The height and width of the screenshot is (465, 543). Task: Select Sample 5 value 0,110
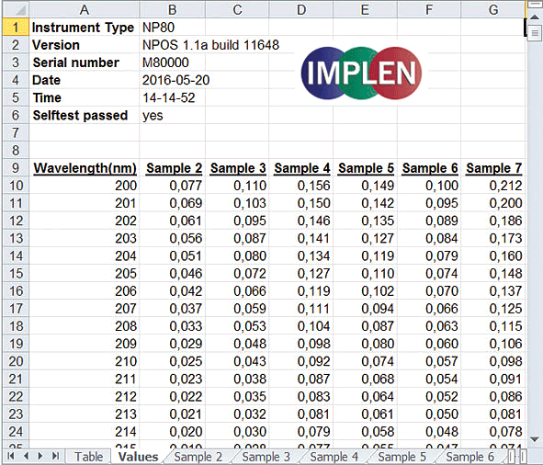pos(365,273)
